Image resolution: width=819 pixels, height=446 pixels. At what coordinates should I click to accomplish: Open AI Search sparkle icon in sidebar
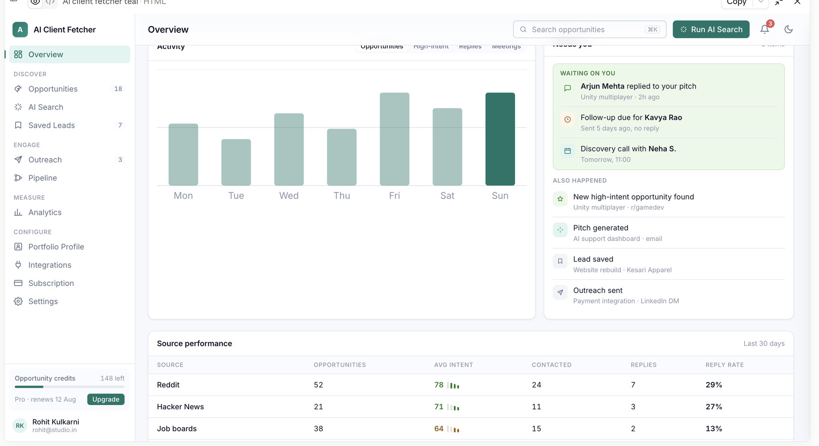point(18,107)
